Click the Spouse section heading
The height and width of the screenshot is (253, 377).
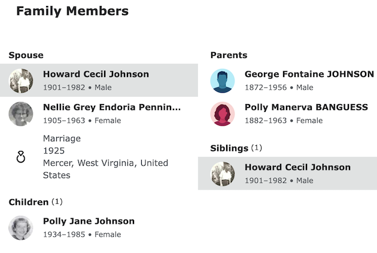point(26,55)
